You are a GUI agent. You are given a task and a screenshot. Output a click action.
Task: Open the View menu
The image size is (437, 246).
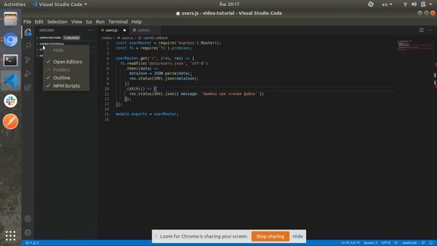click(x=76, y=22)
